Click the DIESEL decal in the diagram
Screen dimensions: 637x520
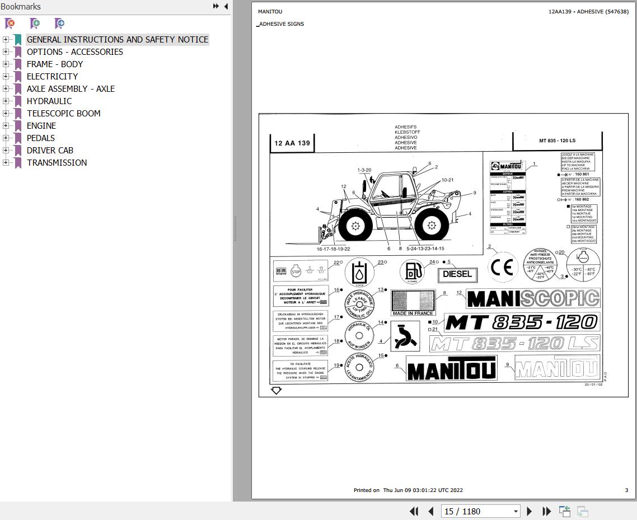coord(457,274)
